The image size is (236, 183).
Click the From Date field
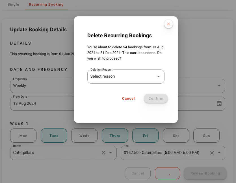coord(42,103)
